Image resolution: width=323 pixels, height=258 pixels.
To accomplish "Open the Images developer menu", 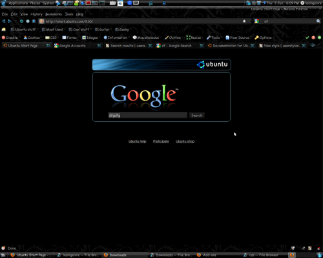I will [x=90, y=37].
